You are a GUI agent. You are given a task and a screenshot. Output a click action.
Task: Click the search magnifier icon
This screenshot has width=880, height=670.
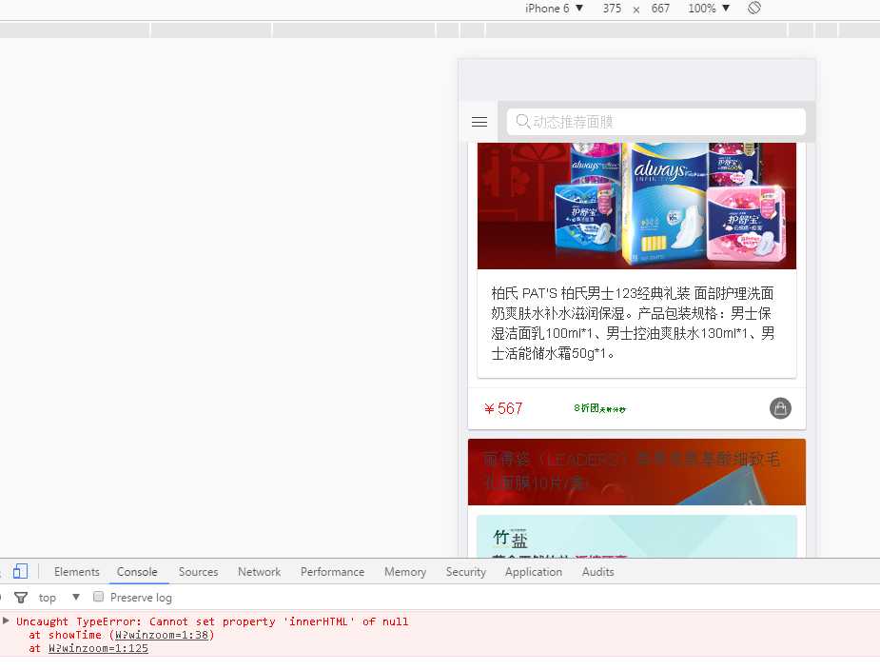click(522, 121)
